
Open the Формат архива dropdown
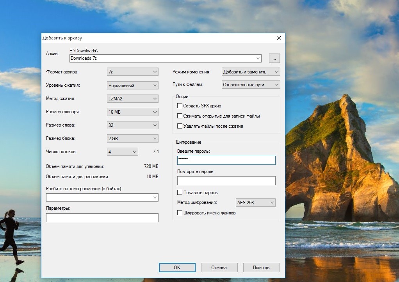pos(133,72)
